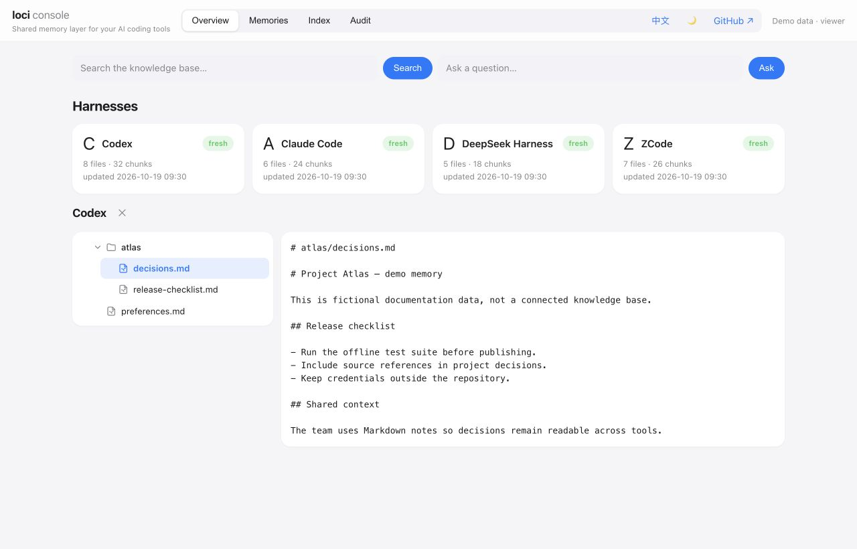Click 'This is fictional documentation data' line
The image size is (857, 549).
click(471, 300)
